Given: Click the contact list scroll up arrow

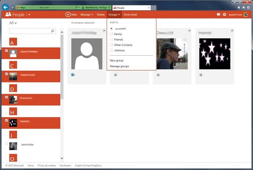Looking at the screenshot, I should 62,32.
